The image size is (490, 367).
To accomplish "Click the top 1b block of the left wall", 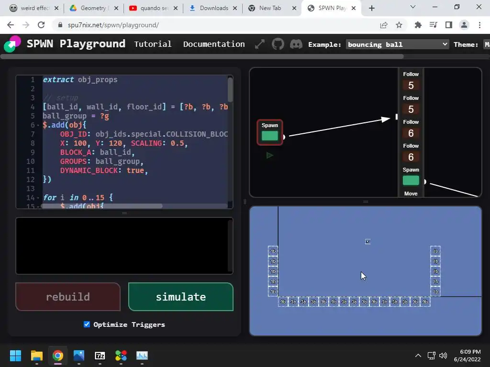I will coord(273,251).
